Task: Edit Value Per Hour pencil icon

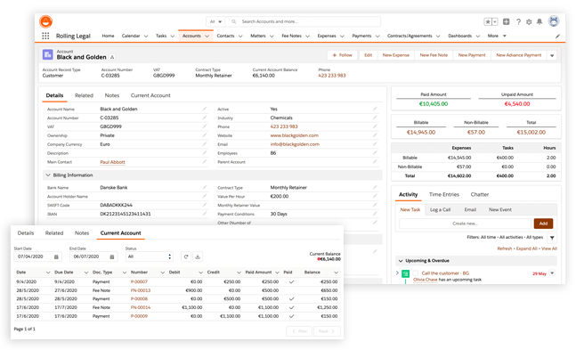Action: coord(375,196)
